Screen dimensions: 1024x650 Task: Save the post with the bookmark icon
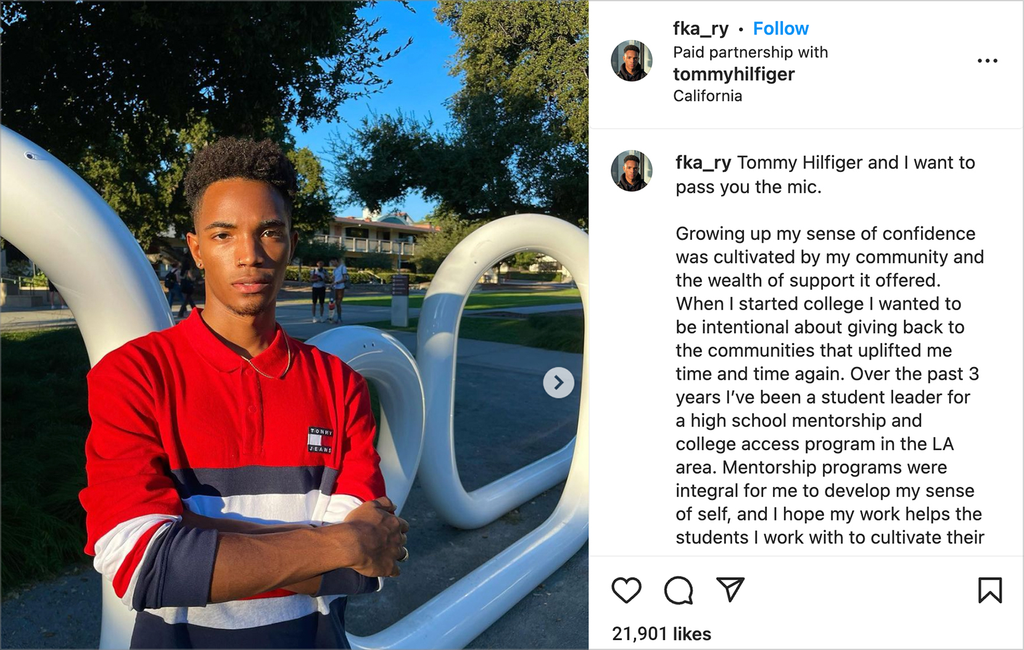tap(990, 590)
